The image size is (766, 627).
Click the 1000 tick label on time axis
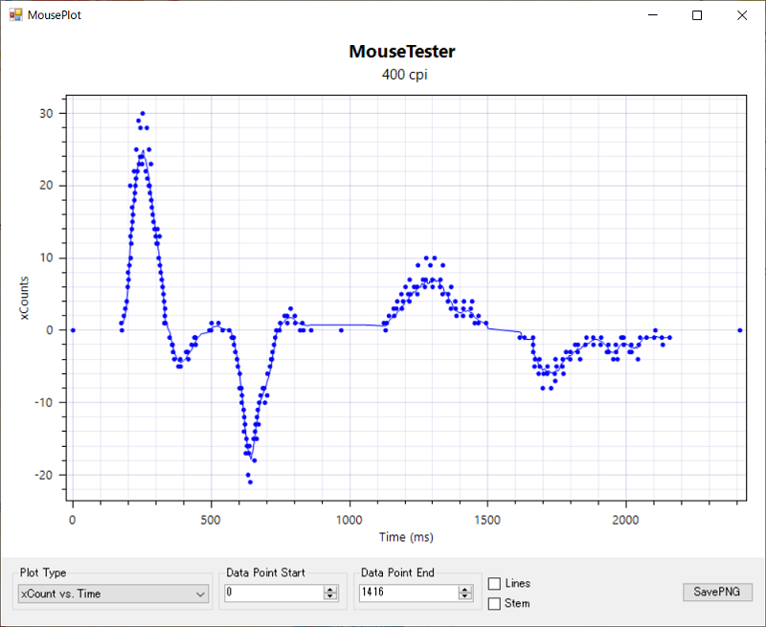point(349,520)
